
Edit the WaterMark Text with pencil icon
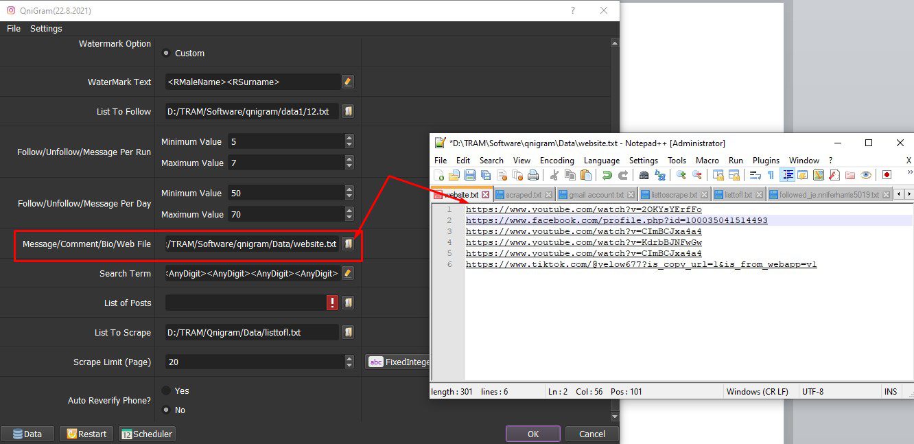(x=348, y=82)
